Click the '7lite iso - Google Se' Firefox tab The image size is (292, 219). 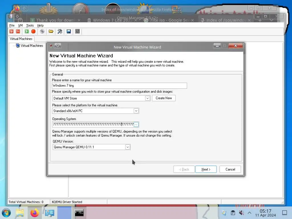(169, 20)
